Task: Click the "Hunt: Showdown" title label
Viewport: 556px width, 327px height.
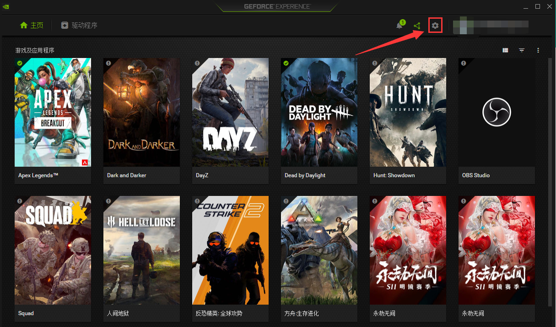Action: [394, 175]
